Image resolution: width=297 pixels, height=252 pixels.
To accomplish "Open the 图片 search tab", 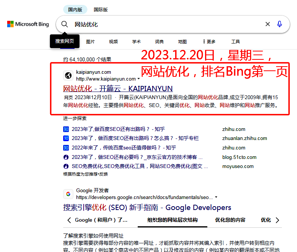I will pyautogui.click(x=90, y=42).
